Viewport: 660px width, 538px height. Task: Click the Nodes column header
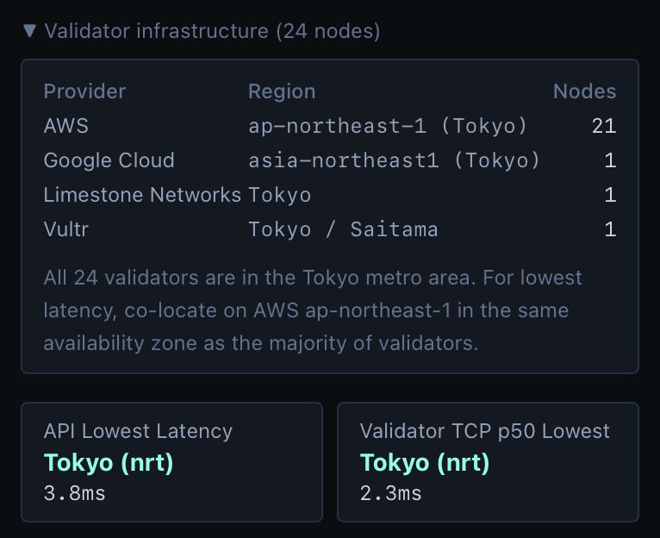click(x=584, y=91)
